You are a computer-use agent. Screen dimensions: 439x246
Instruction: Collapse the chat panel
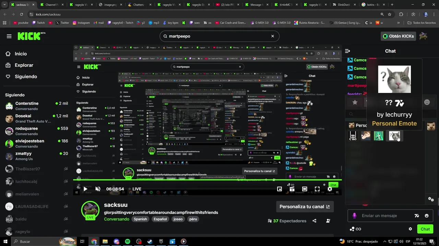pyautogui.click(x=347, y=51)
